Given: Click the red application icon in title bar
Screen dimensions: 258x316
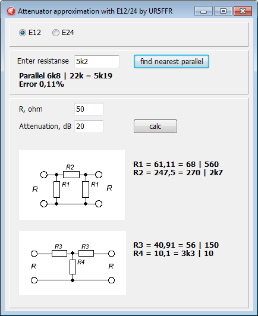Looking at the screenshot, I should 11,11.
